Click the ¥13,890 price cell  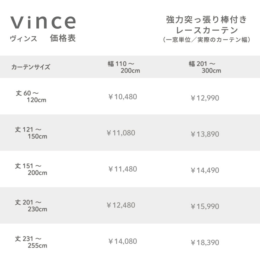point(205,134)
